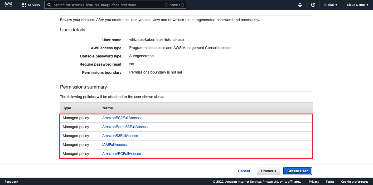Image resolution: width=373 pixels, height=185 pixels.
Task: Cancel the user creation
Action: 244,171
